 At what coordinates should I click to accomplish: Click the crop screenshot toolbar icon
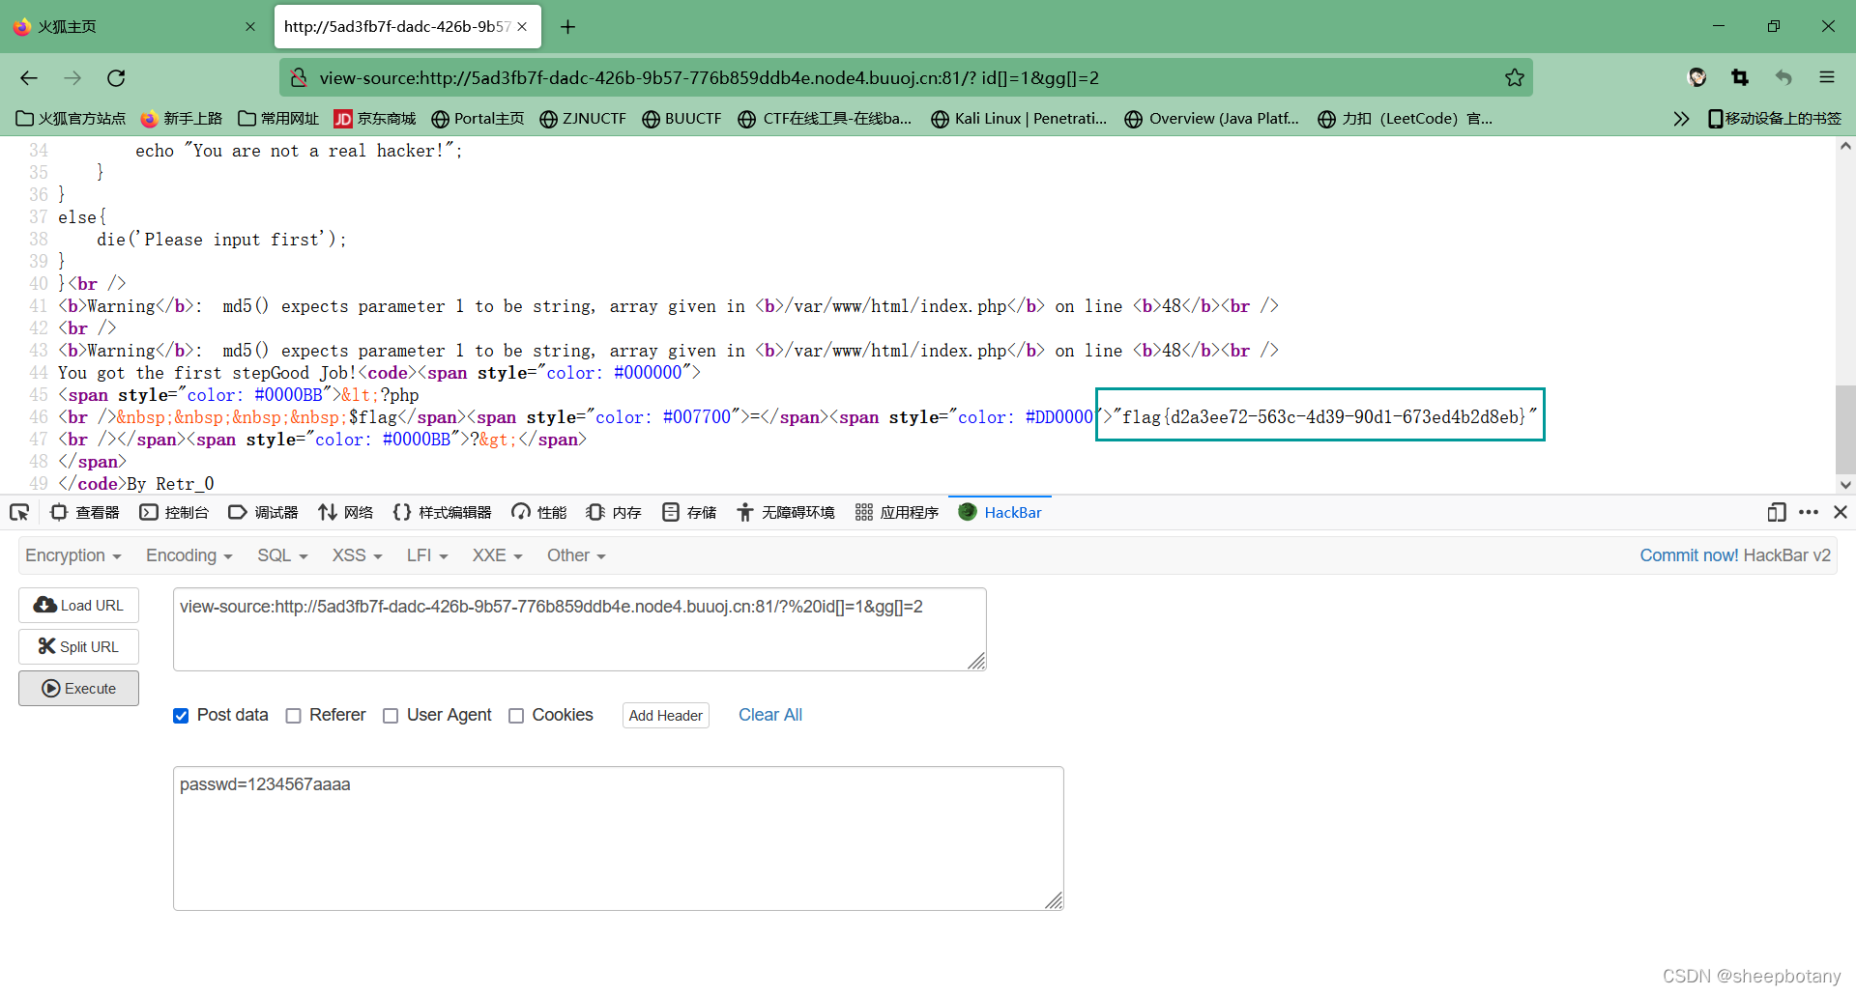[1740, 78]
